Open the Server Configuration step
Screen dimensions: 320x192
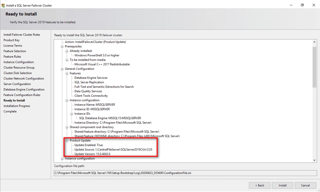(x=17, y=84)
